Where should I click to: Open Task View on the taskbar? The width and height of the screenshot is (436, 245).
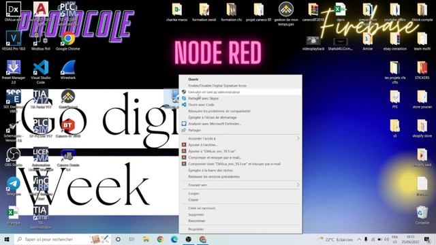[131, 239]
